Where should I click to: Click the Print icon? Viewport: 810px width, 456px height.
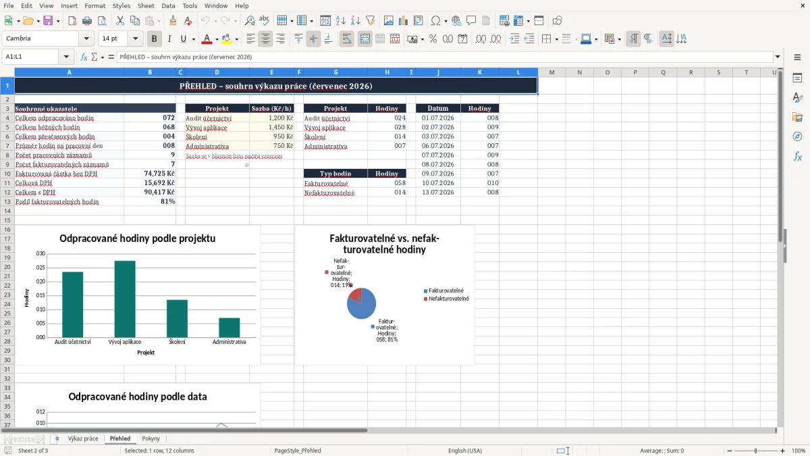coord(87,21)
